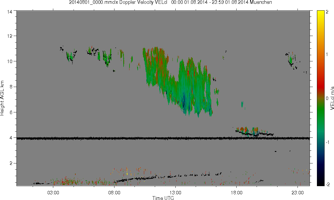Click the height label '6'

click(x=11, y=112)
